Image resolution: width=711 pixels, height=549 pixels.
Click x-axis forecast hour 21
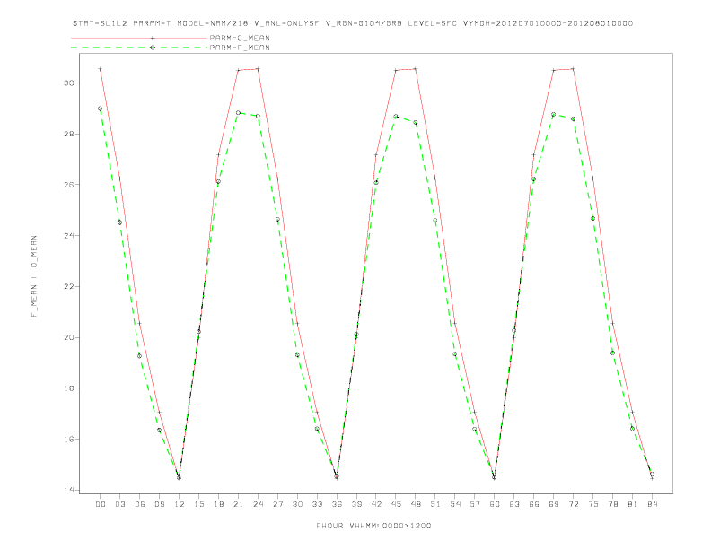pos(238,504)
